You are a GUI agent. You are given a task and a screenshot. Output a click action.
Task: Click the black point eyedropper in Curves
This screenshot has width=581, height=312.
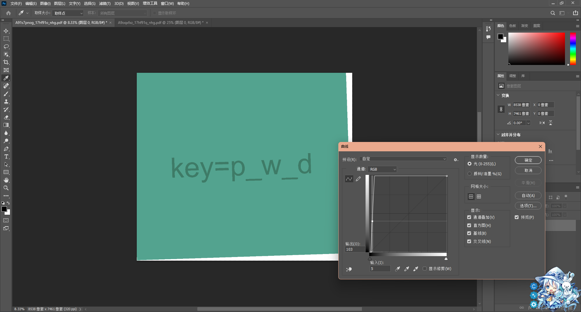[398, 269]
